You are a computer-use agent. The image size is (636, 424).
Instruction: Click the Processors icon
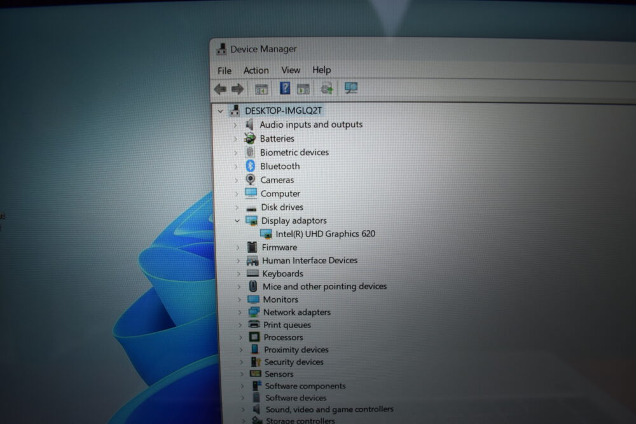click(254, 337)
